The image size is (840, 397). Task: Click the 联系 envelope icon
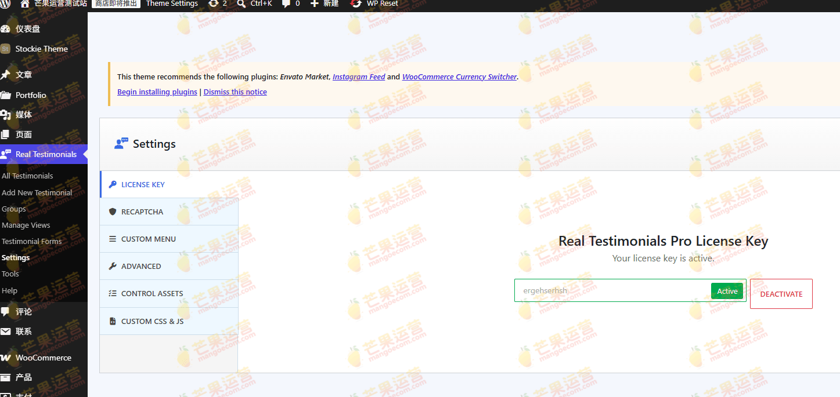[x=5, y=332]
